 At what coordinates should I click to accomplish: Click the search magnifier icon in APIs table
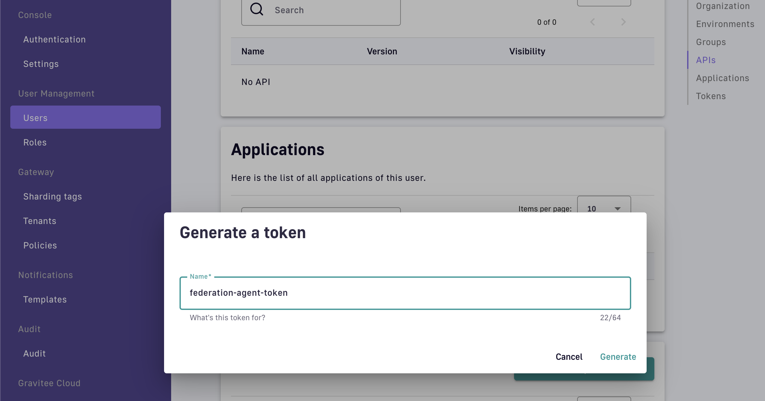[x=256, y=9]
